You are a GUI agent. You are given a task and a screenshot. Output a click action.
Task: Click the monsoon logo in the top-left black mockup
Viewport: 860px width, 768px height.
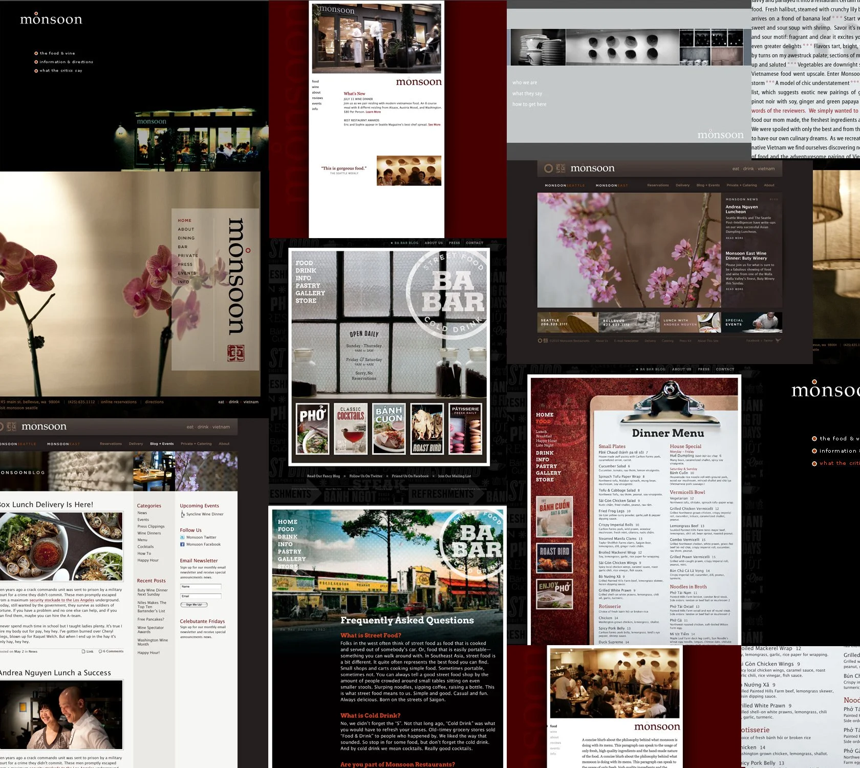pyautogui.click(x=51, y=18)
